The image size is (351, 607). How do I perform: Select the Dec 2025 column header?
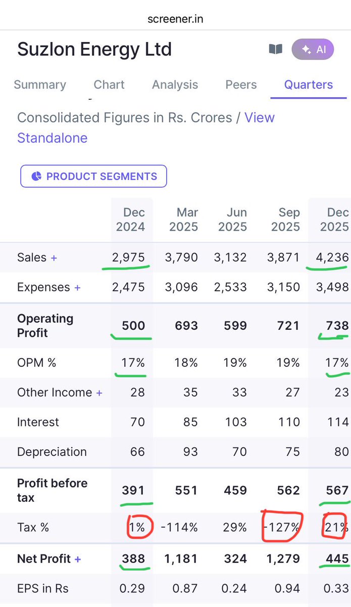pyautogui.click(x=334, y=220)
